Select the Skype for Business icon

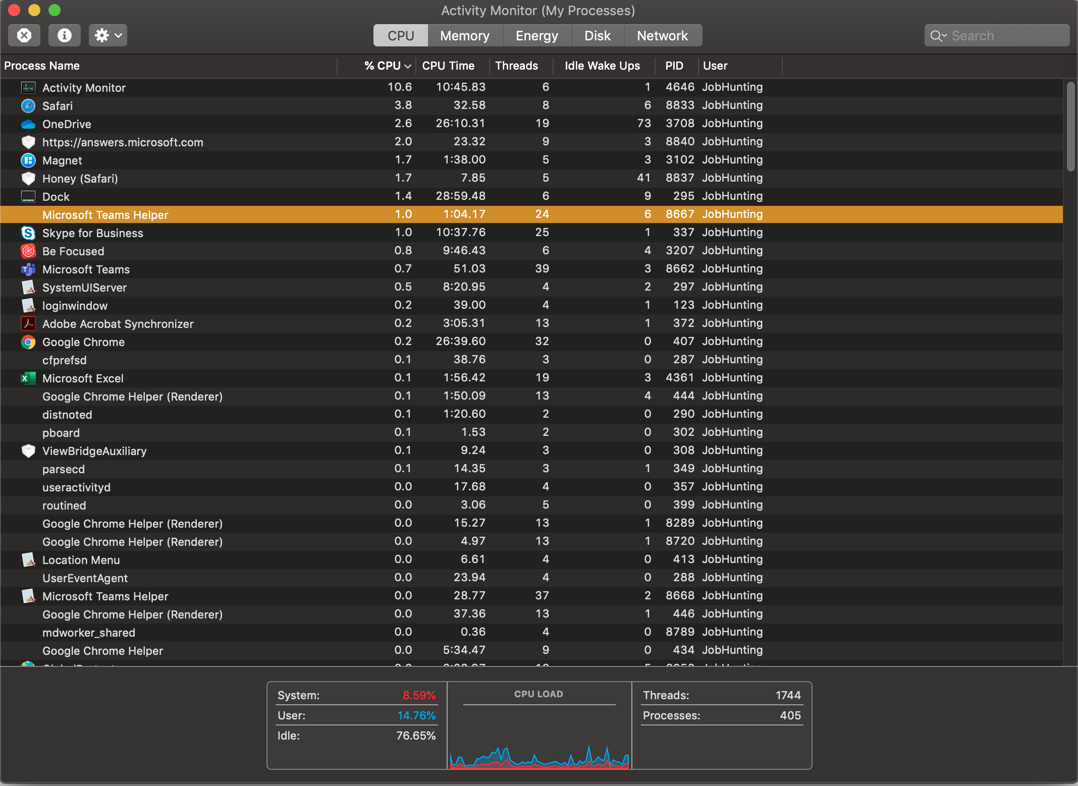(x=28, y=233)
